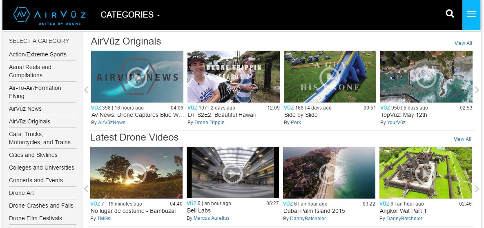Visit Marcus Aurelius author profile
This screenshot has width=484, height=228.
click(x=212, y=218)
